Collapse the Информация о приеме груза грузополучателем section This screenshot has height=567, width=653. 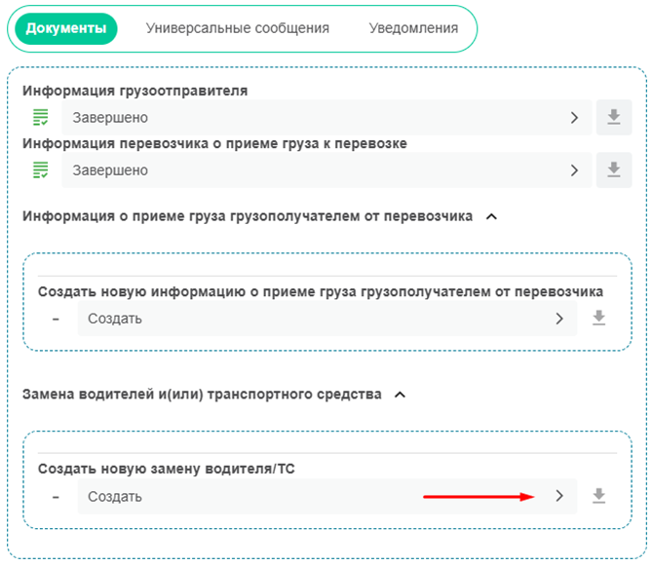(x=491, y=216)
